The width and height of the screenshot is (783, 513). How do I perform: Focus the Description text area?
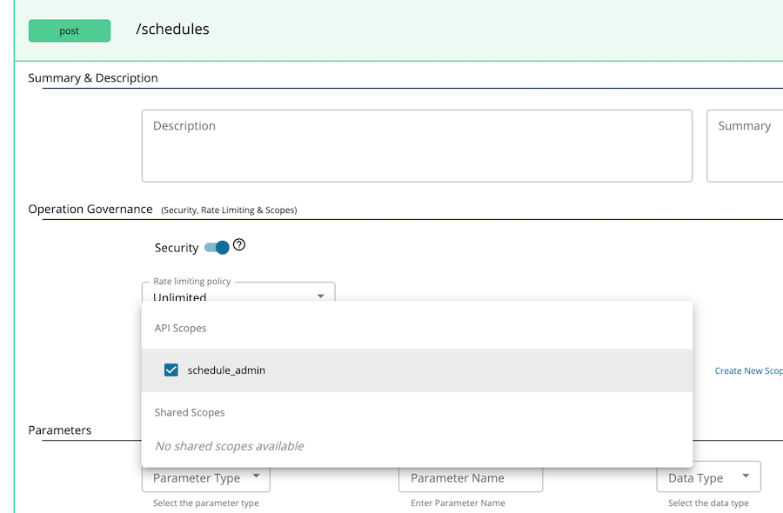tap(417, 145)
